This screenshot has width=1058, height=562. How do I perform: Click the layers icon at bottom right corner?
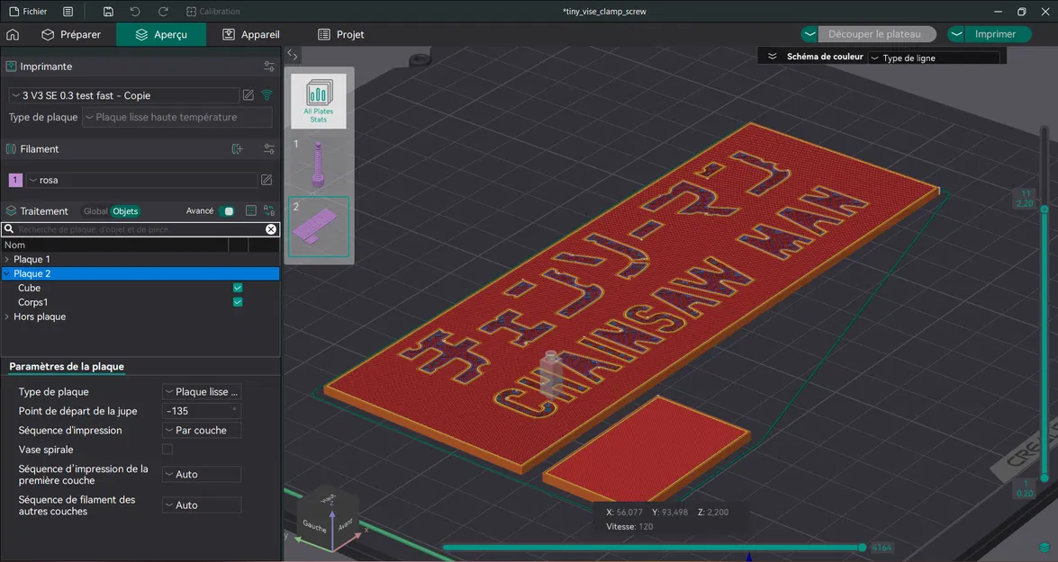click(1044, 548)
